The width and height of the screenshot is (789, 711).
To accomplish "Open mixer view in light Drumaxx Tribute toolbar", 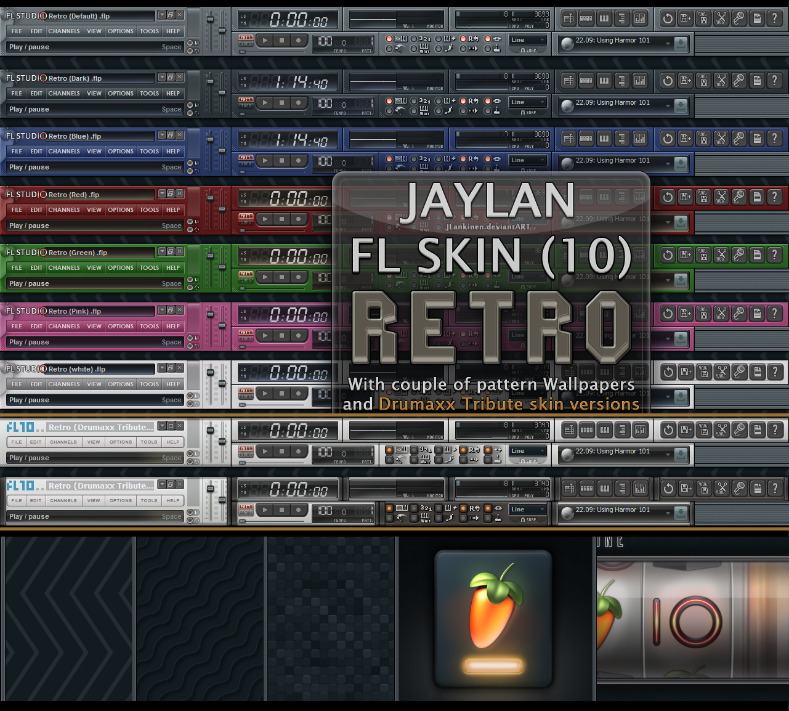I will coord(641,430).
